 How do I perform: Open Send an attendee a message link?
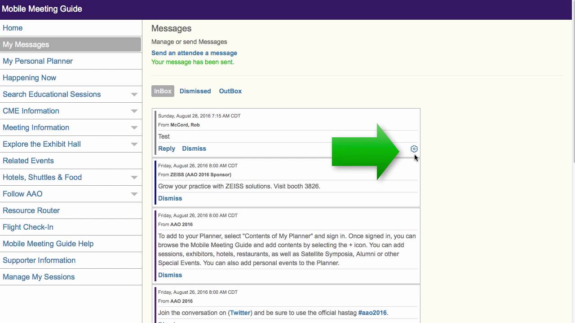(x=194, y=53)
